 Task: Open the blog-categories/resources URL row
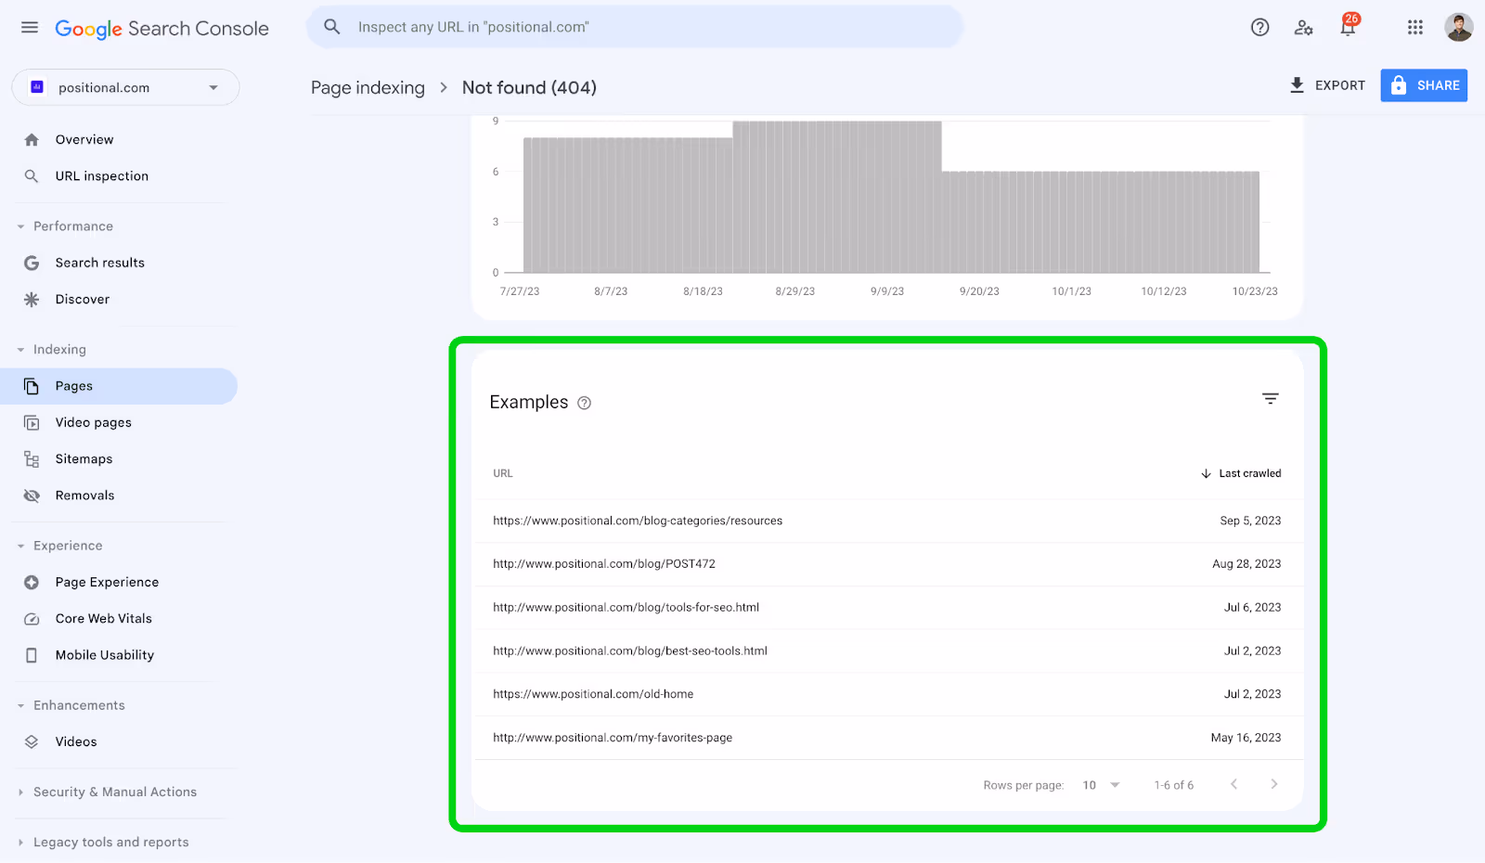pyautogui.click(x=888, y=521)
